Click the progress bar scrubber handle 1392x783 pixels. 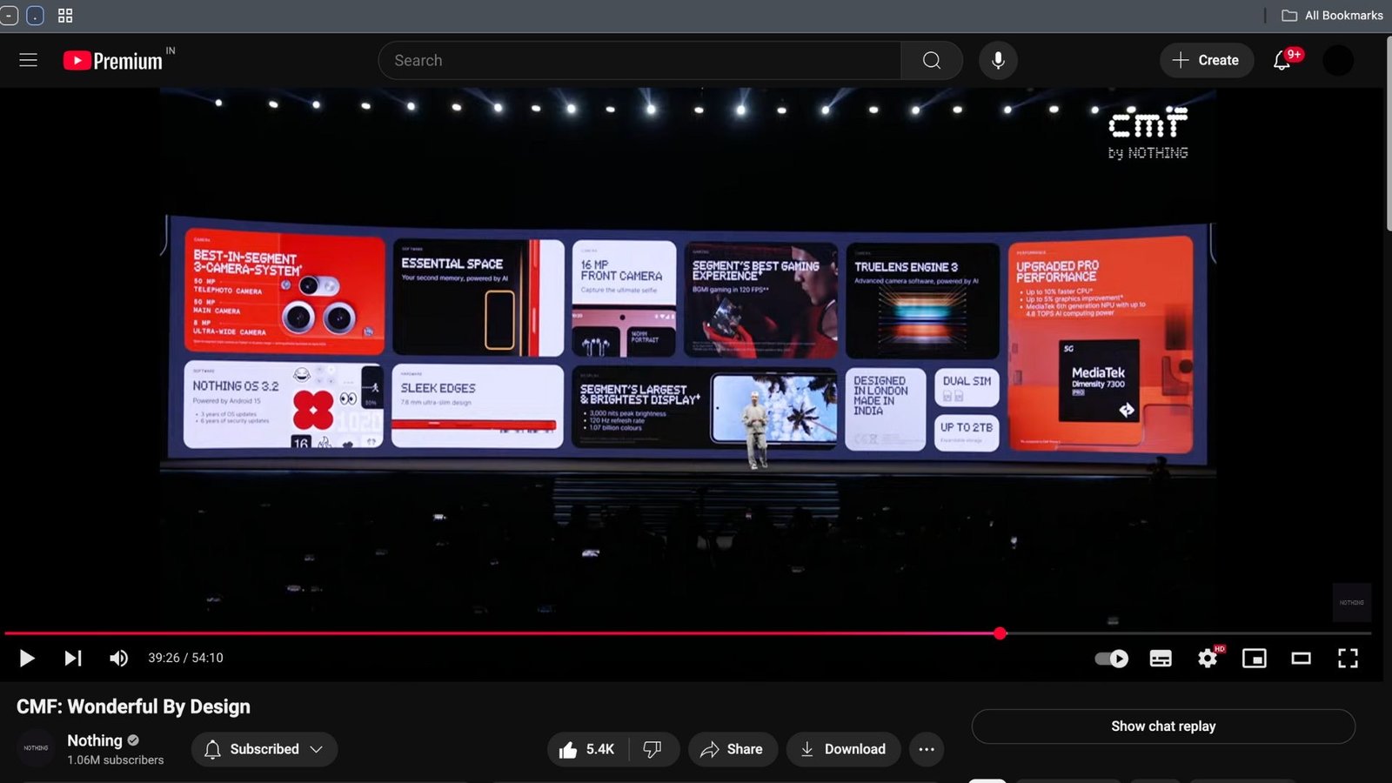click(x=1000, y=633)
